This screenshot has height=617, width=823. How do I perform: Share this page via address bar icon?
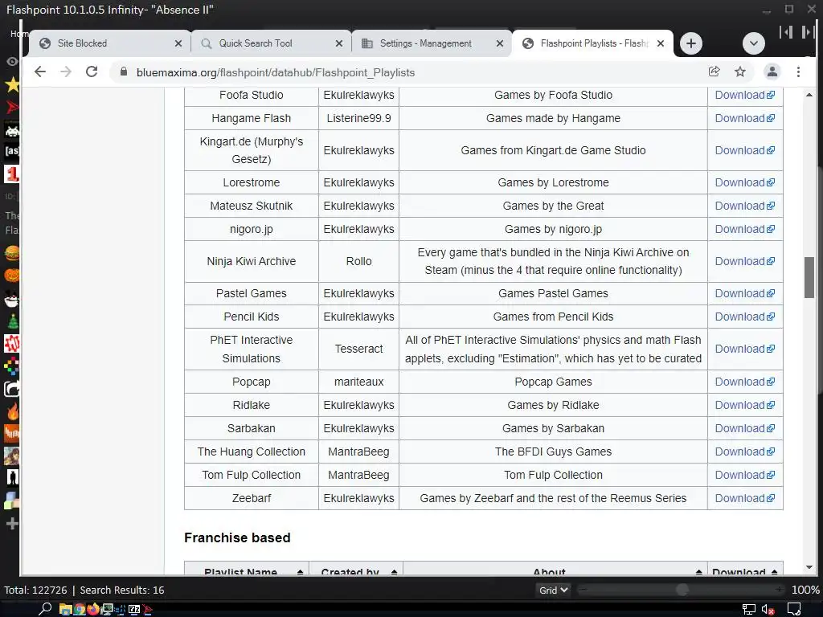(714, 72)
